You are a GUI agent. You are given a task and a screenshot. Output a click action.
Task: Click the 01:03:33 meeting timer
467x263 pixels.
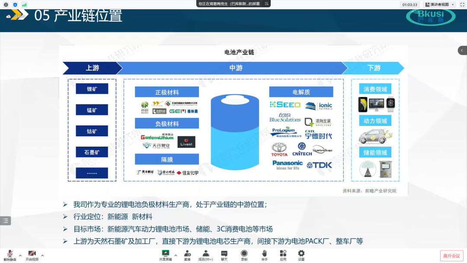pos(409,4)
